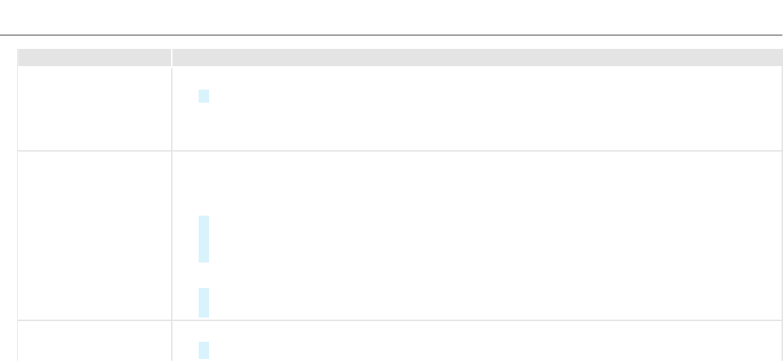Select the first row's wide right cell
The image size is (783, 361).
pyautogui.click(x=476, y=108)
